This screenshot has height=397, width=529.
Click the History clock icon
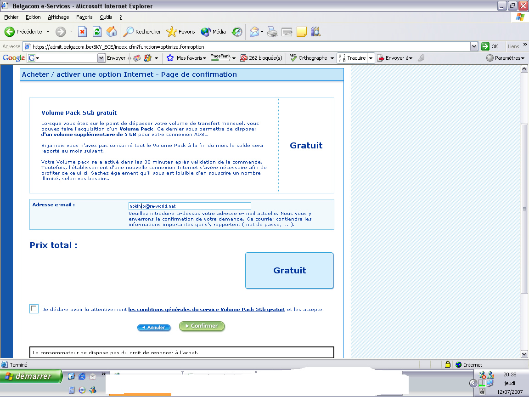click(x=237, y=32)
